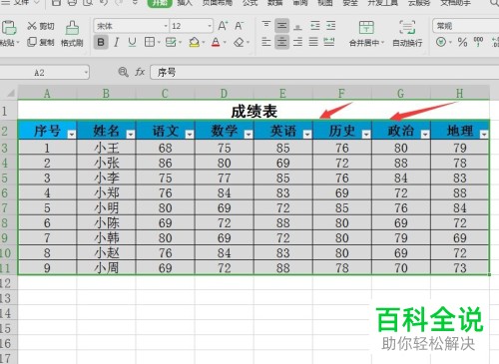Toggle horizontal center alignment
Screen dimensions: 499x364
point(281,42)
